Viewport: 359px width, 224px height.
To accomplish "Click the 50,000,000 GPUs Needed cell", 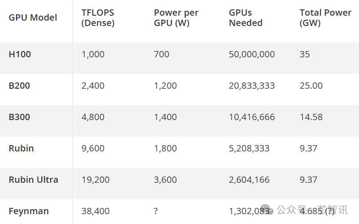I will (x=252, y=54).
